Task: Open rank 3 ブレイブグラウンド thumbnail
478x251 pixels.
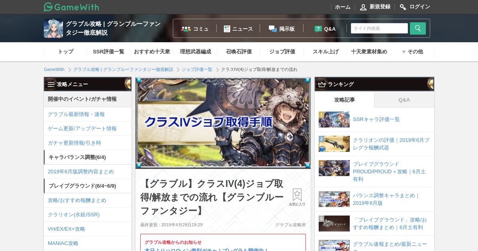Action: click(334, 168)
